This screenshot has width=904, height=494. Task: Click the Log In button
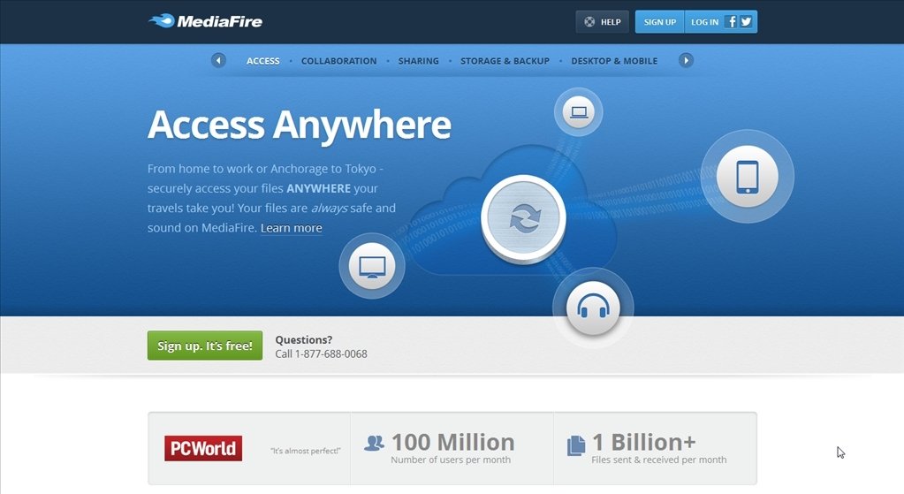point(704,22)
